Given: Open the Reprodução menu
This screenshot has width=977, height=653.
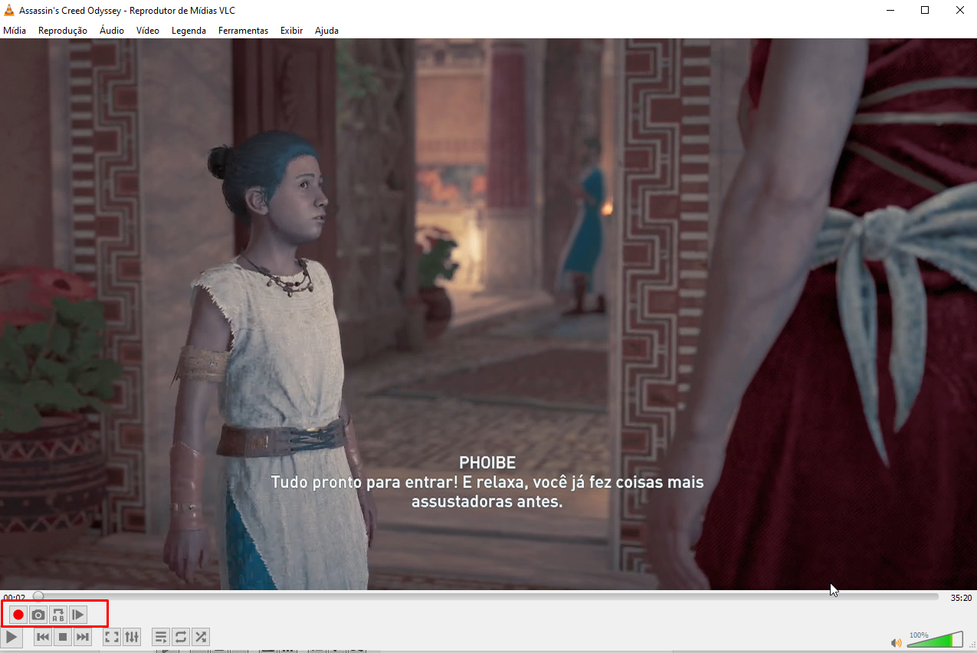Looking at the screenshot, I should tap(63, 31).
